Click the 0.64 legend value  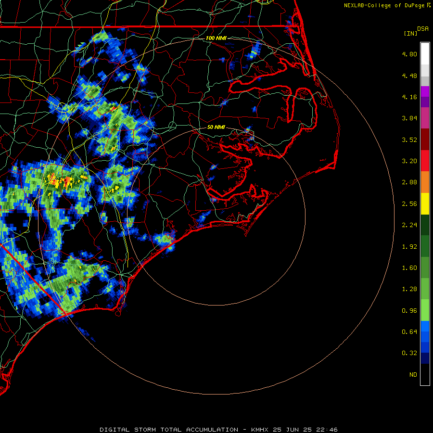tap(409, 332)
